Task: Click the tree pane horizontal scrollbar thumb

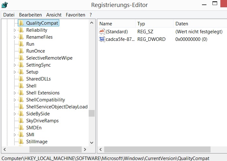Action: tap(55, 149)
